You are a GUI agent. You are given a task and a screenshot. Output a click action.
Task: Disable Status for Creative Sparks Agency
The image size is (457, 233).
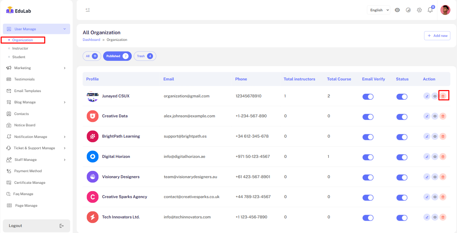point(402,197)
